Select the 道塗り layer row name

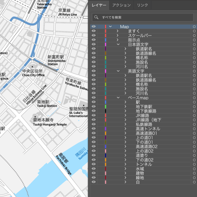142,155
